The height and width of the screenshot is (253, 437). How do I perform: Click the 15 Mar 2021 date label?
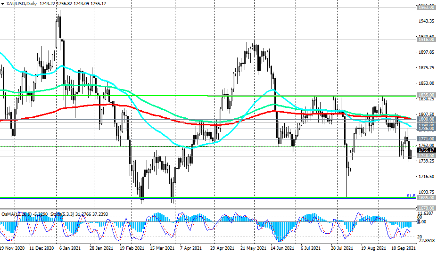pos(163,247)
